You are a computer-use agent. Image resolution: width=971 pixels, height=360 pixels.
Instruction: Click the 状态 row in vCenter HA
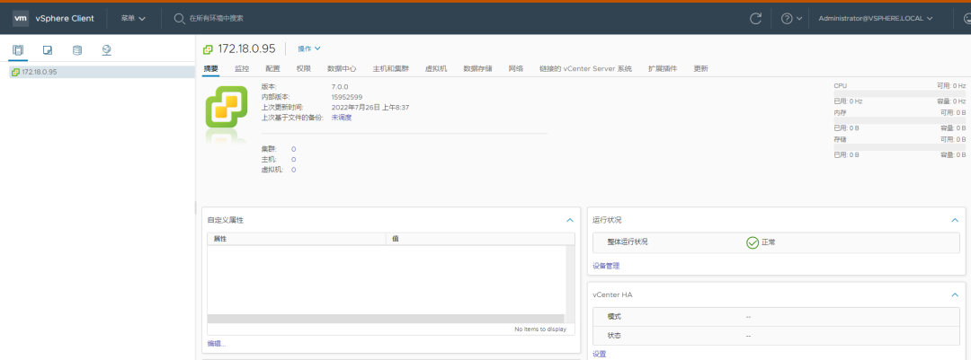pyautogui.click(x=777, y=335)
